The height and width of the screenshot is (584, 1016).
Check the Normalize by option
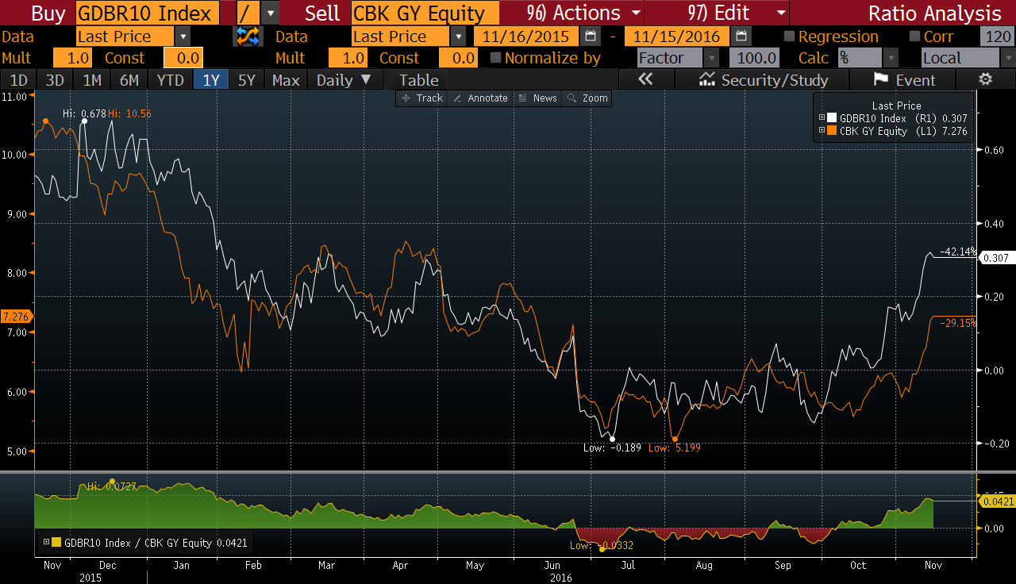pyautogui.click(x=496, y=58)
